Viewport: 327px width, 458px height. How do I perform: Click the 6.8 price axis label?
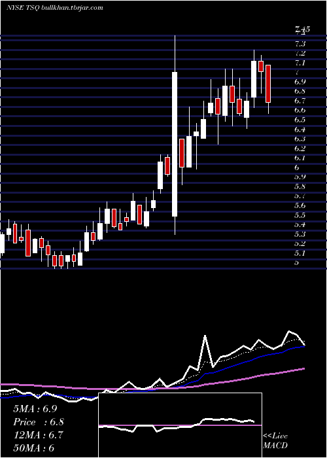[300, 92]
